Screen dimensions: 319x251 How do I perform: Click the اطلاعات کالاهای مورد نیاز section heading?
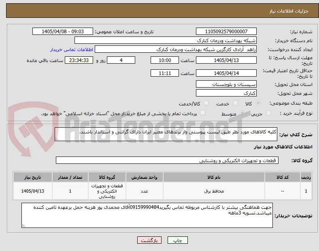point(283,147)
